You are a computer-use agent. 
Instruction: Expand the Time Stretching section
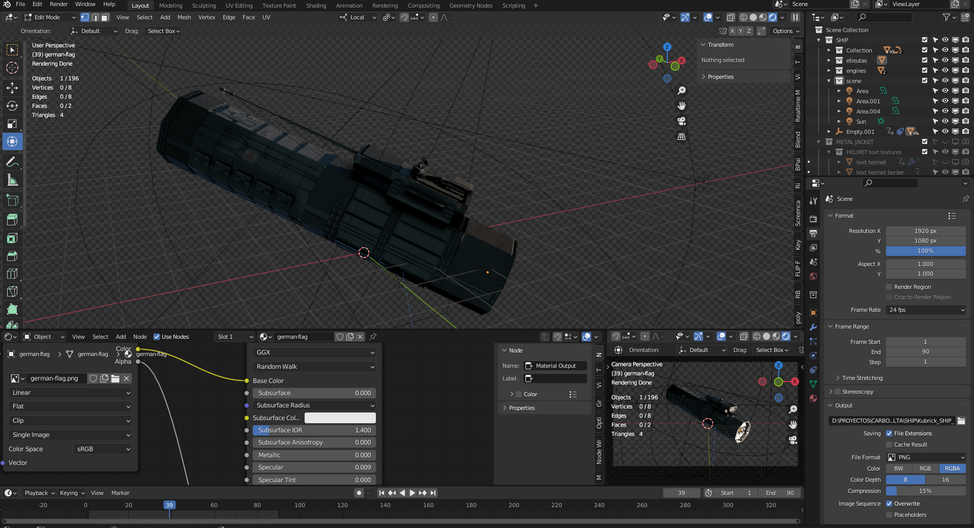click(x=862, y=378)
